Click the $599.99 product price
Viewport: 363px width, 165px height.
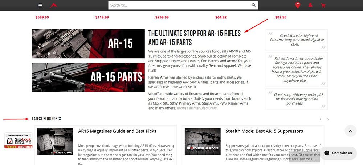tap(42, 17)
